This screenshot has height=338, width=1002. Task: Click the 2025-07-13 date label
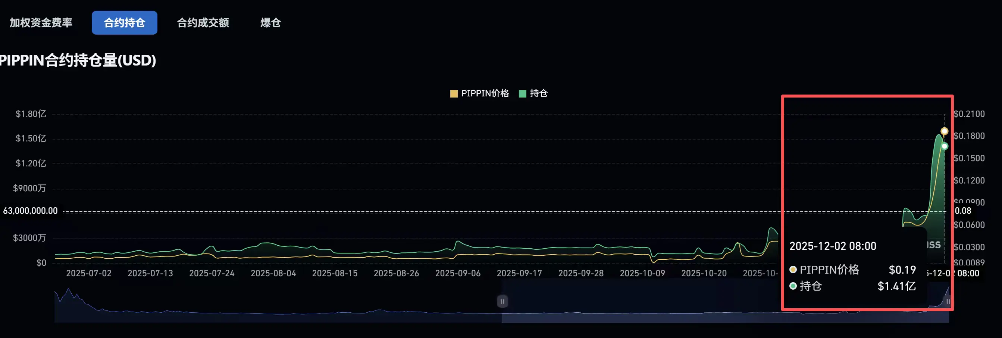coord(150,273)
